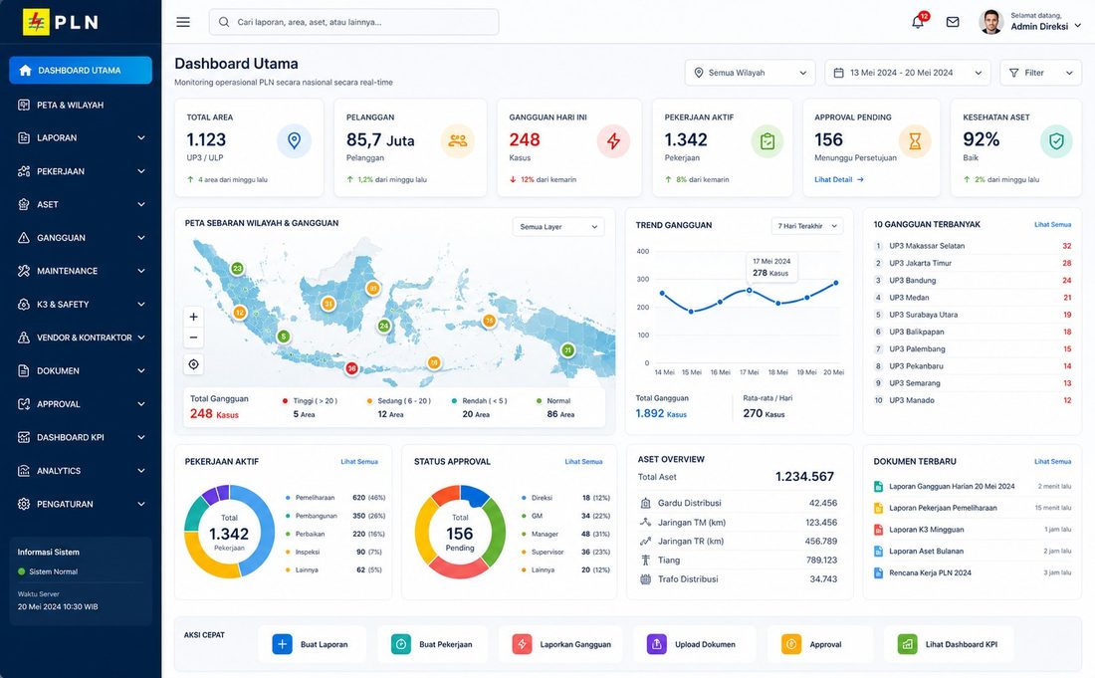
Task: Click the Pelanggan people icon
Action: tap(458, 141)
